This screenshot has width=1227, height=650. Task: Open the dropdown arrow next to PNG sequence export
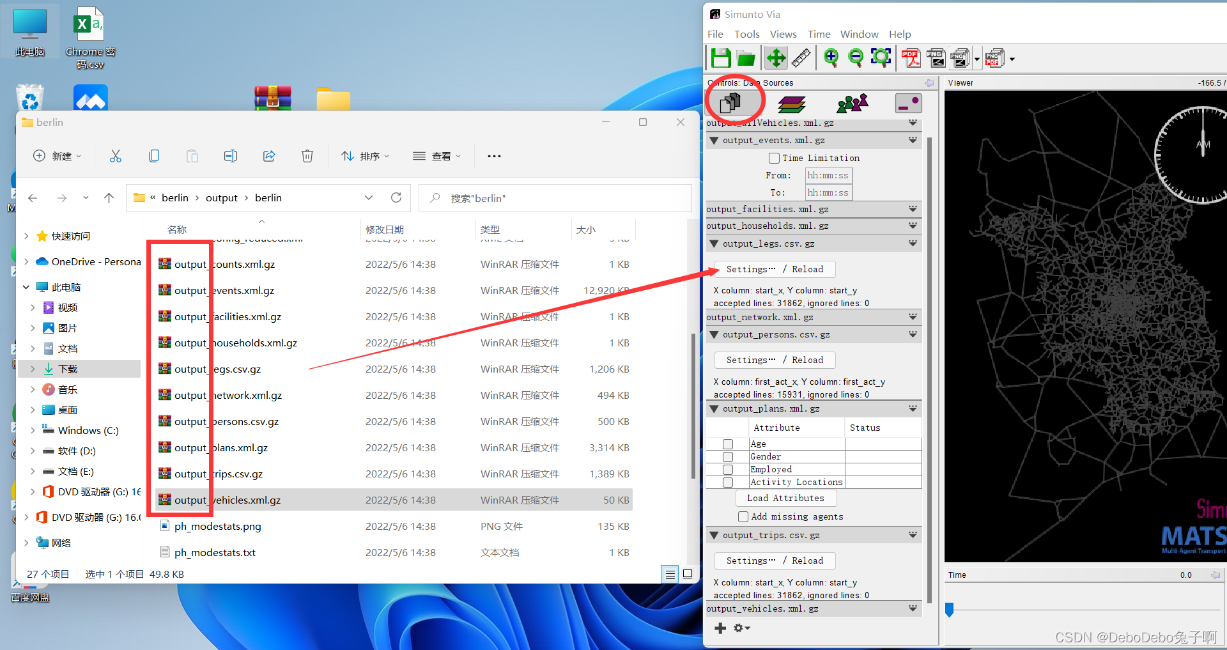976,59
